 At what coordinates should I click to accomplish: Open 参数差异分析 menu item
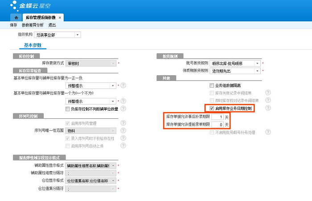tap(33, 25)
